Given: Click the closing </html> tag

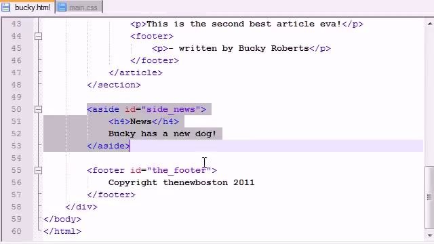Looking at the screenshot, I should point(62,231).
